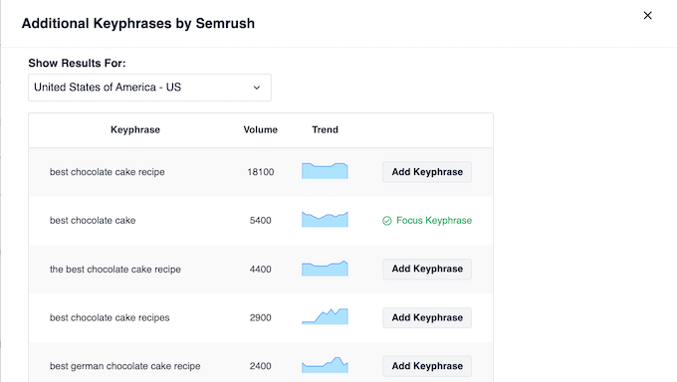Add keyphrase 'best german chocolate cake recipe'

click(427, 366)
